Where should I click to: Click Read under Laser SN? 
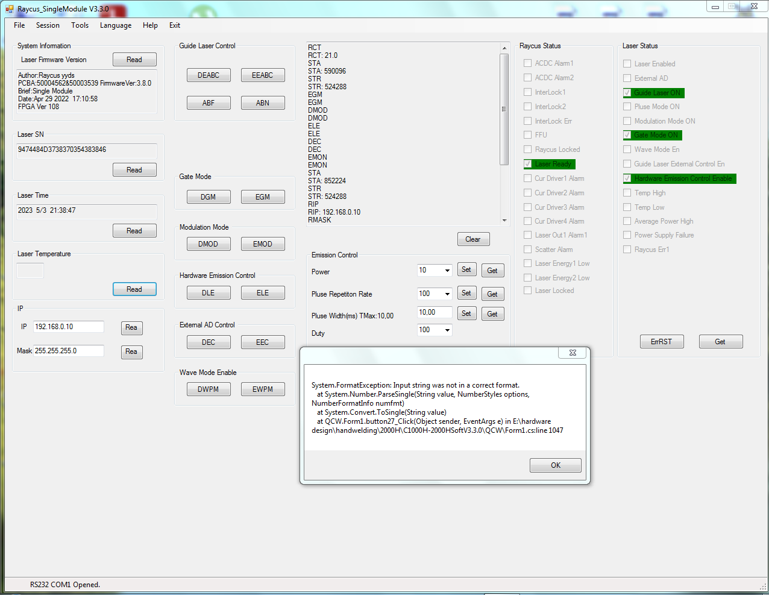coord(134,170)
